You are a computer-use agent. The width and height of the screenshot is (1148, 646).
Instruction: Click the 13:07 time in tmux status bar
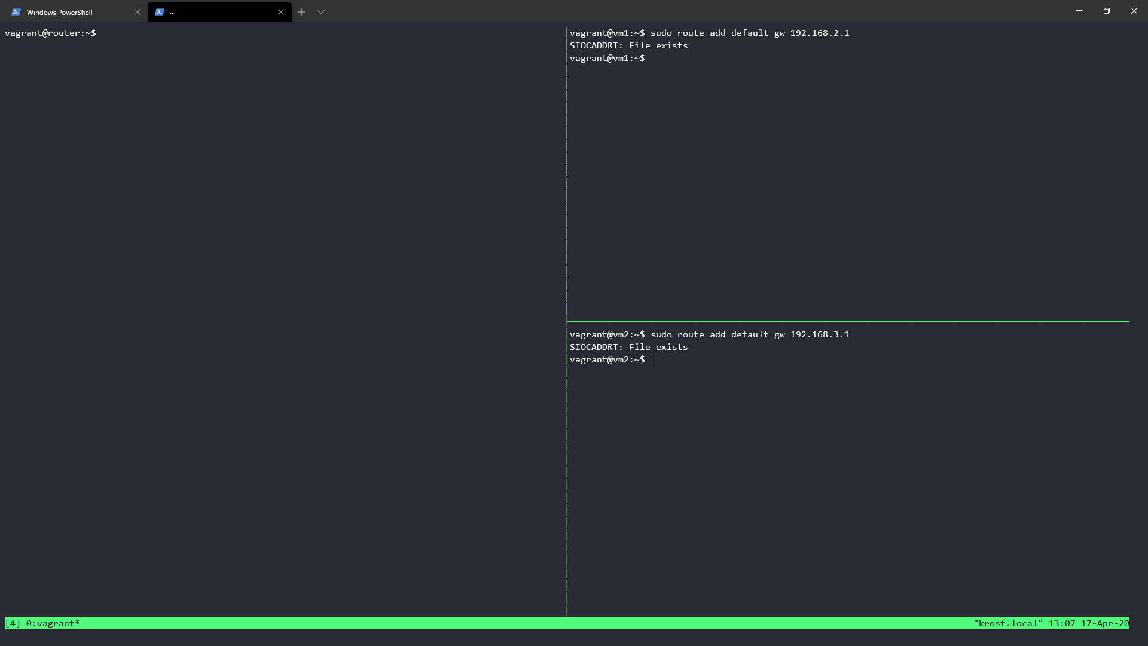click(x=1062, y=623)
